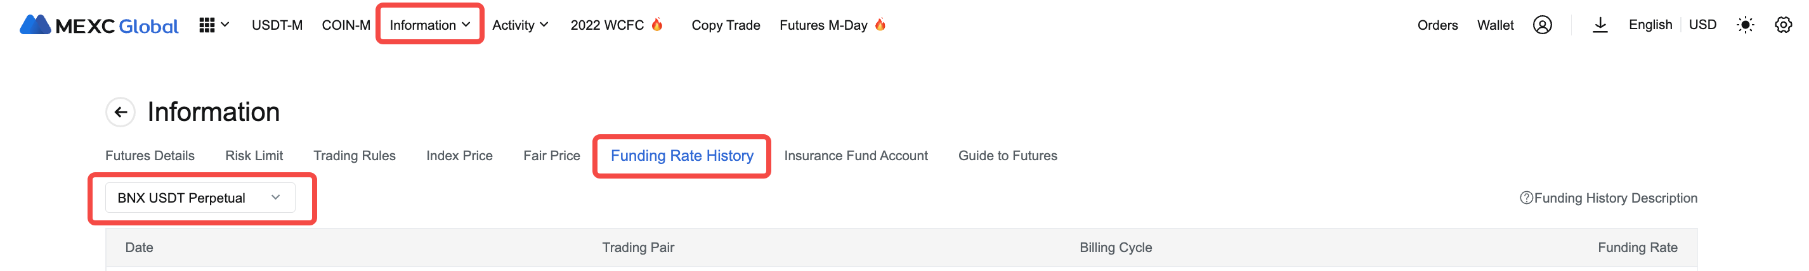Open the USDT-M futures menu item
The height and width of the screenshot is (271, 1809).
point(277,25)
